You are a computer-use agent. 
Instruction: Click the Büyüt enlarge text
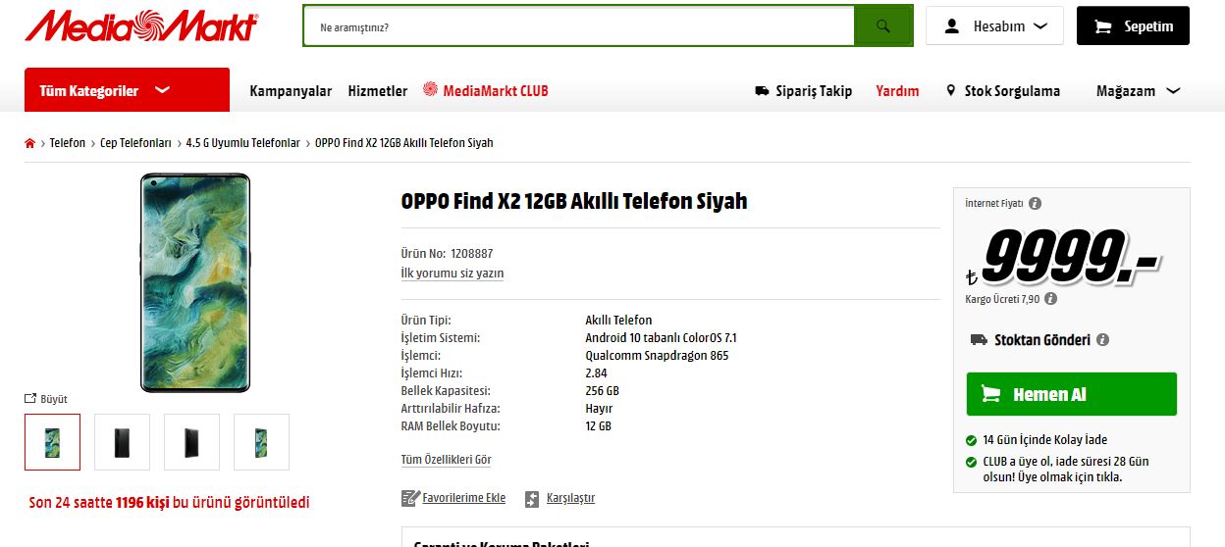pos(54,399)
